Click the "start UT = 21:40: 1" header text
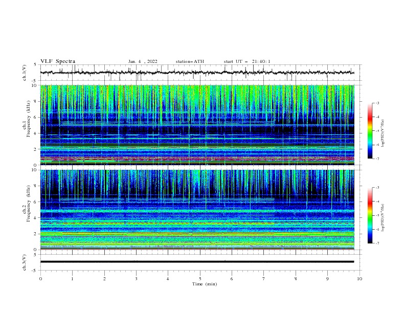The image size is (405, 313). 247,61
